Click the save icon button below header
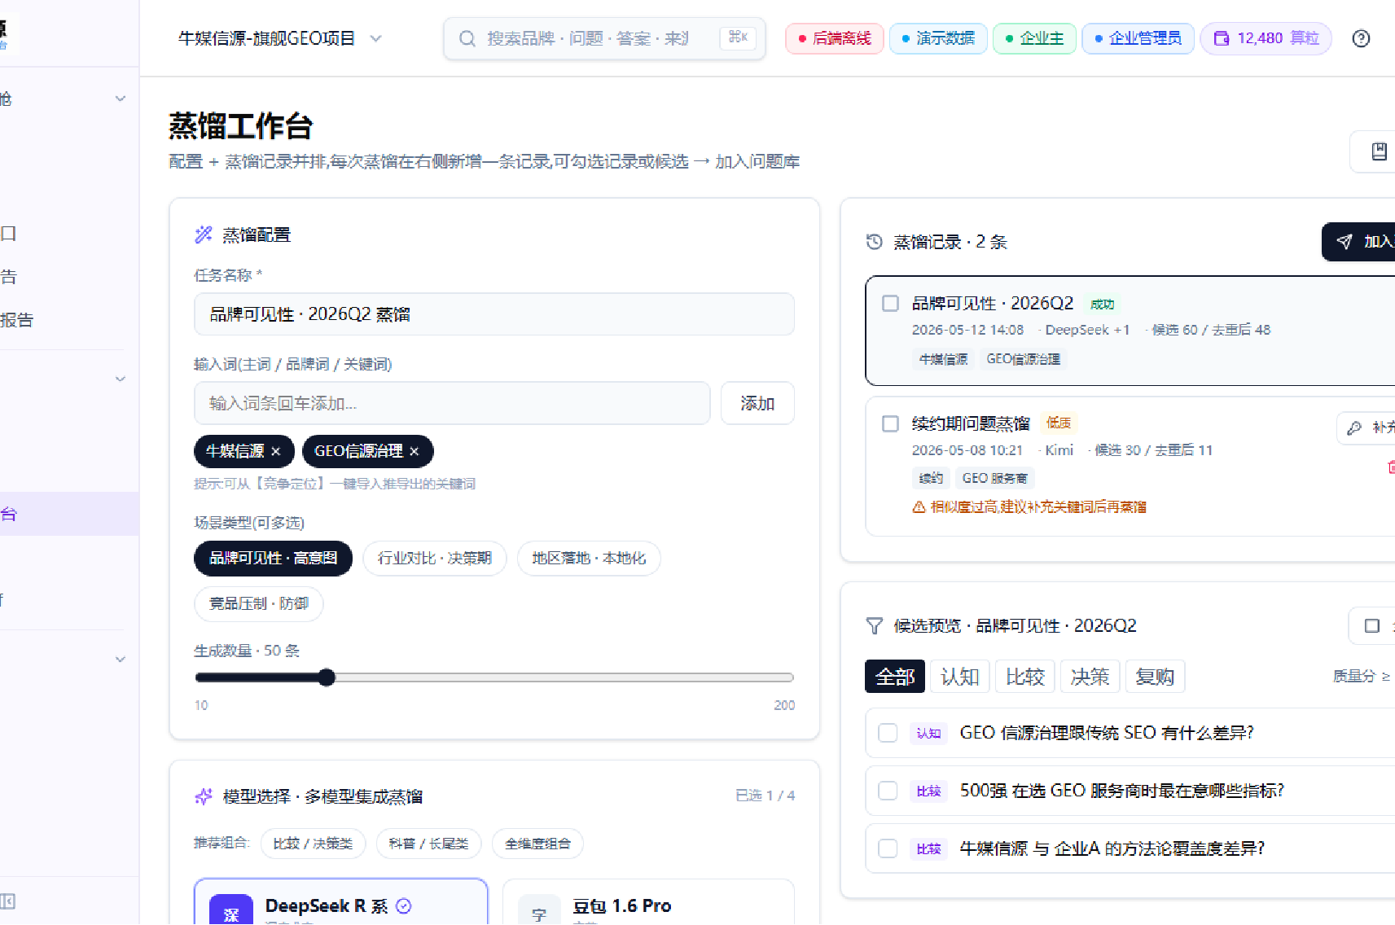 pos(1378,151)
